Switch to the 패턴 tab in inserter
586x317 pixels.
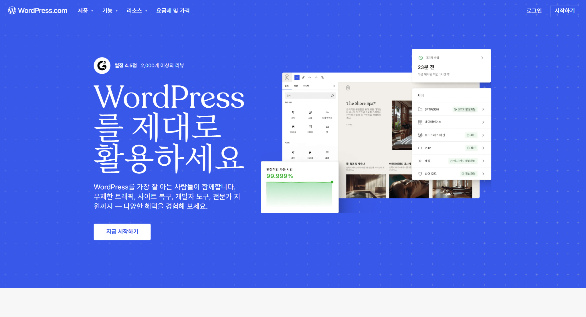click(296, 86)
